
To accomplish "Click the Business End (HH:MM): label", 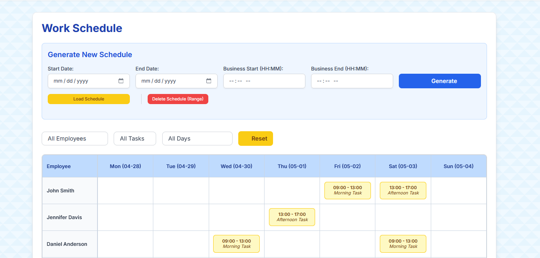I will pos(340,69).
